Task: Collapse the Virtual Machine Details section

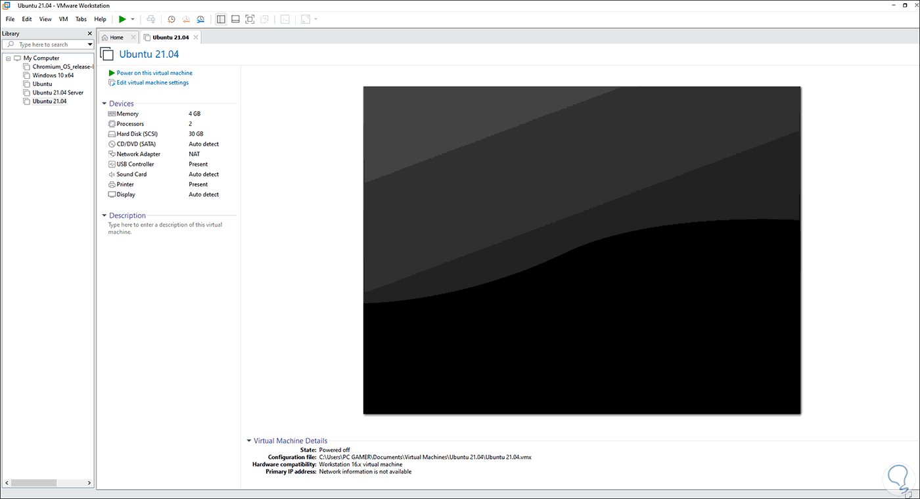Action: point(249,441)
